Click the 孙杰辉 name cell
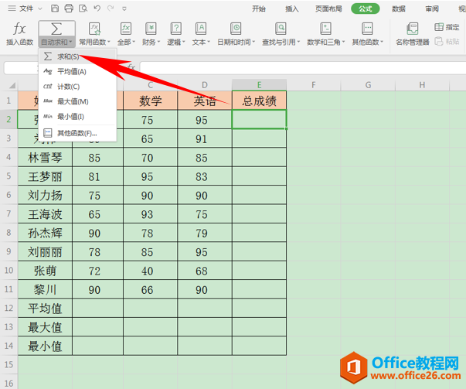 coord(45,233)
